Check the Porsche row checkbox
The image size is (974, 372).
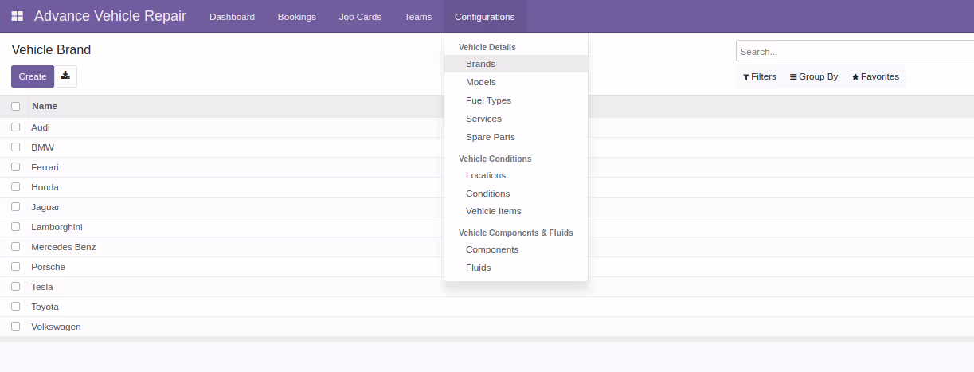[15, 267]
